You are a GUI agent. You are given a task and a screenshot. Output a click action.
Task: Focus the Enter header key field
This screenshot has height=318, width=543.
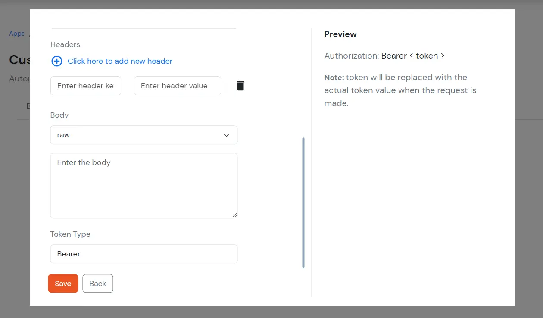85,86
